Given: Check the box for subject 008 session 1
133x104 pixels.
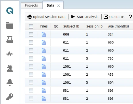Looking at the screenshot, I should (31, 34).
